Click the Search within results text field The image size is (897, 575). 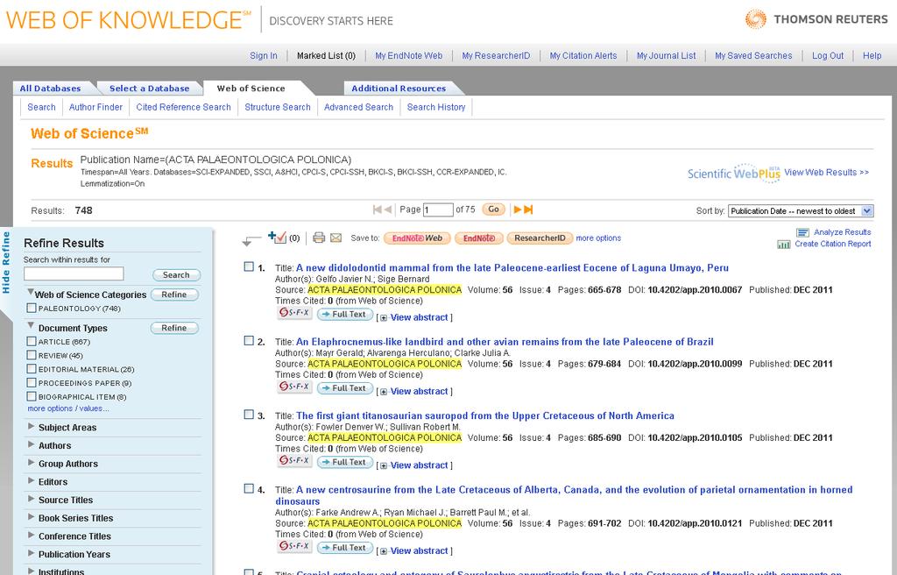pos(74,273)
